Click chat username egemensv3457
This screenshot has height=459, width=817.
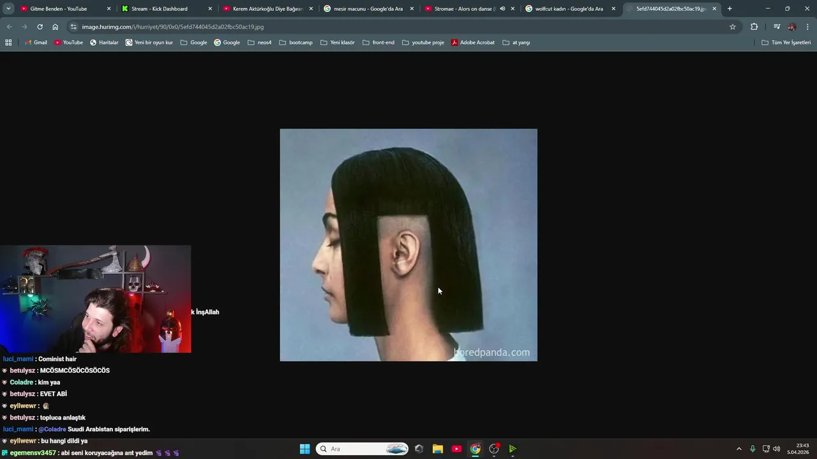point(33,453)
